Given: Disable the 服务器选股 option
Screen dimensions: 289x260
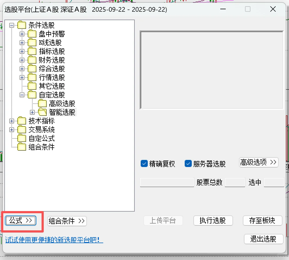Looking at the screenshot, I should (x=188, y=163).
